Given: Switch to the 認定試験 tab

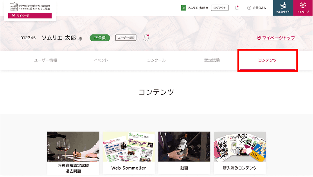Looking at the screenshot, I should [212, 60].
